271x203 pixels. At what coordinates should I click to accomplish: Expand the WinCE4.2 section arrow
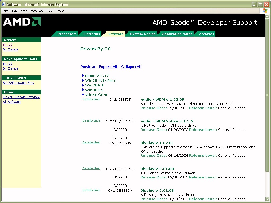coord(83,90)
